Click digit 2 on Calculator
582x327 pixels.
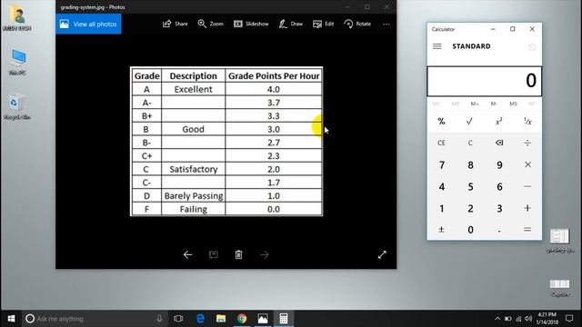click(470, 208)
